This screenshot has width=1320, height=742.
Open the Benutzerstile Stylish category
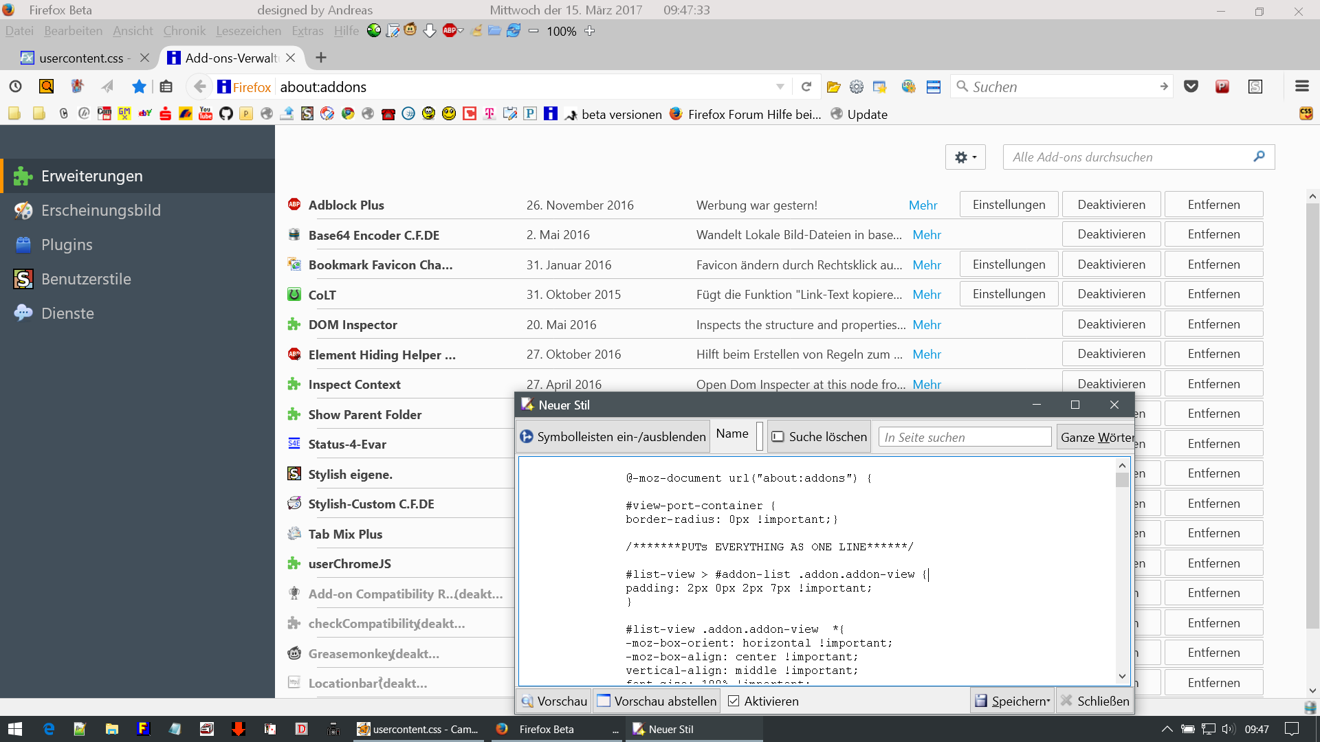(x=85, y=279)
